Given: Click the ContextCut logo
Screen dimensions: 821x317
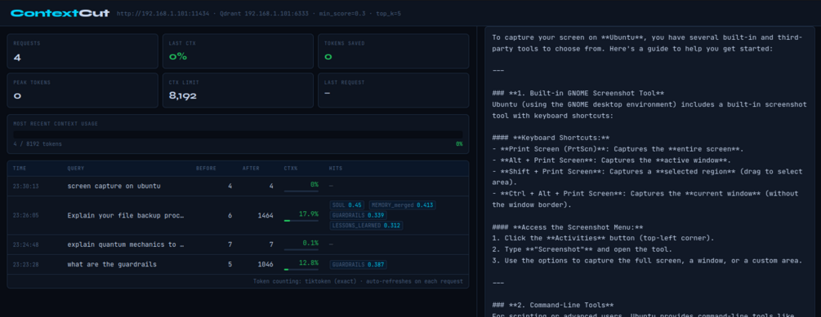Looking at the screenshot, I should click(60, 13).
